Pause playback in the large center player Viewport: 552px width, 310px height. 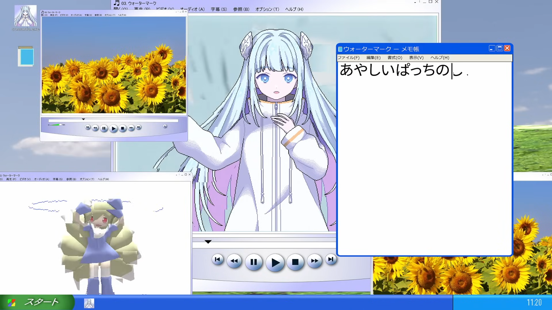[254, 262]
